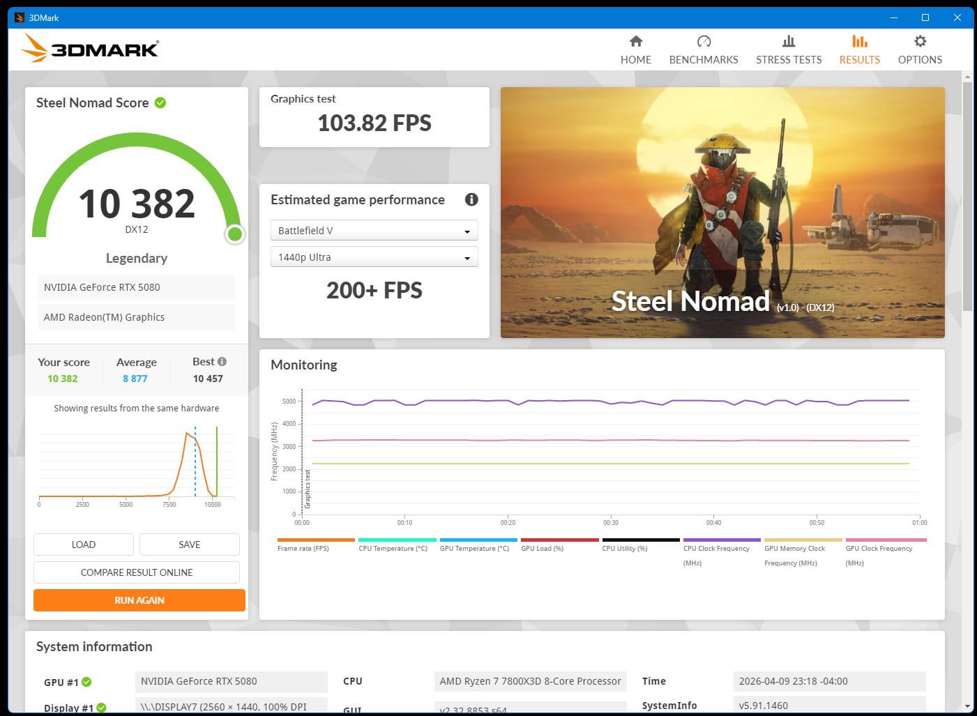977x716 pixels.
Task: Click Compare Result Online button
Action: 137,572
